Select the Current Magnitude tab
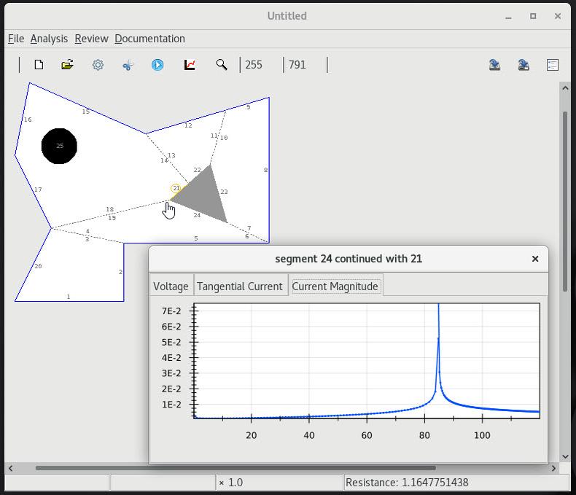Screen dimensions: 576x495 click(335, 287)
